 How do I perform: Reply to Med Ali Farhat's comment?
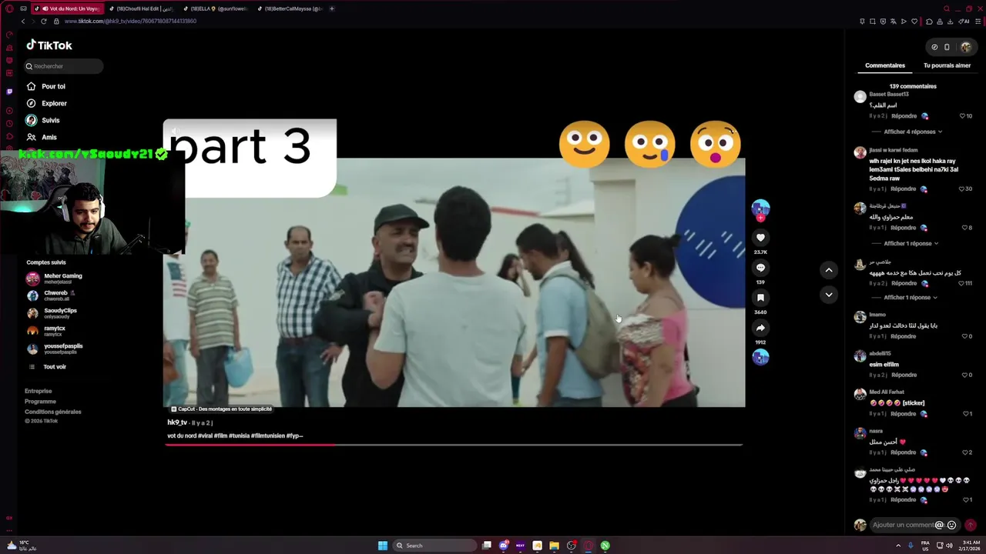(x=904, y=414)
